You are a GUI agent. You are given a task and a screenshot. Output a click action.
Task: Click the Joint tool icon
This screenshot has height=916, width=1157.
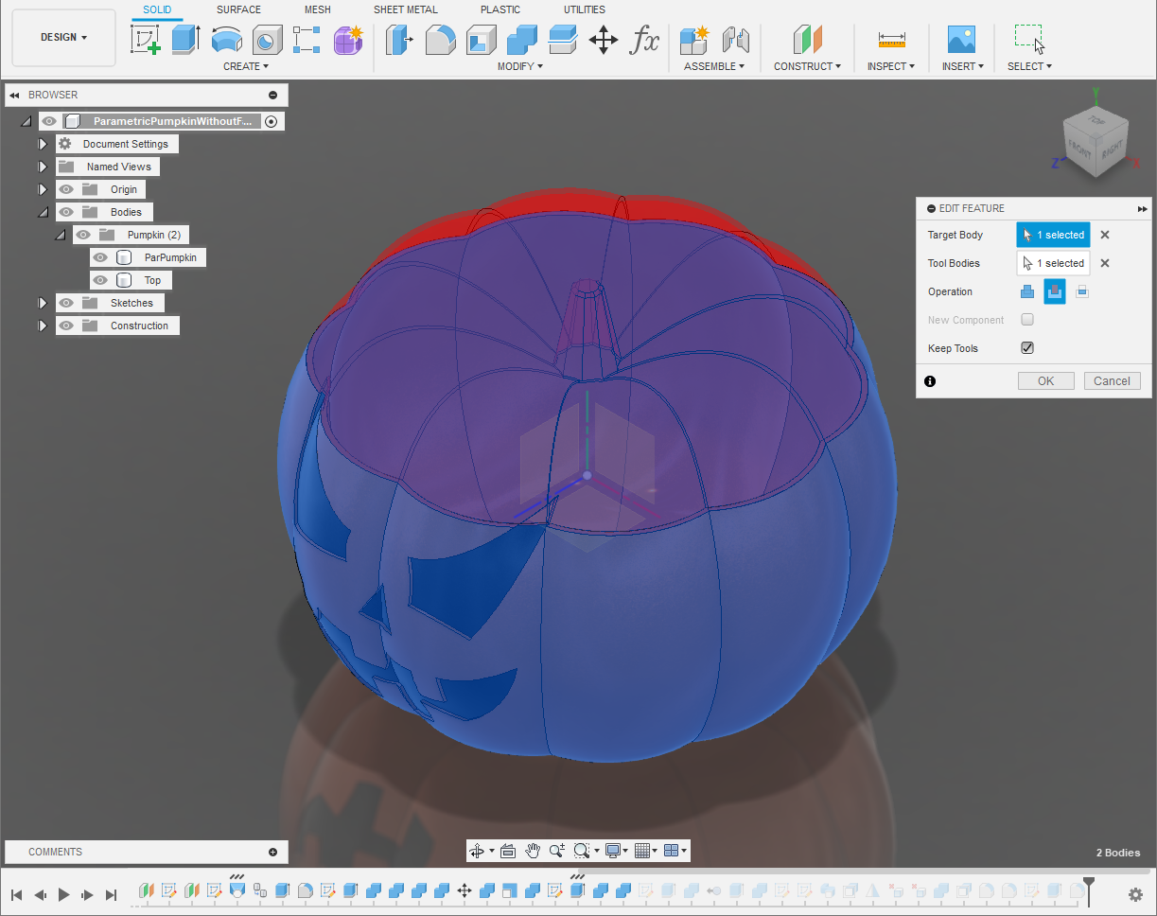735,40
